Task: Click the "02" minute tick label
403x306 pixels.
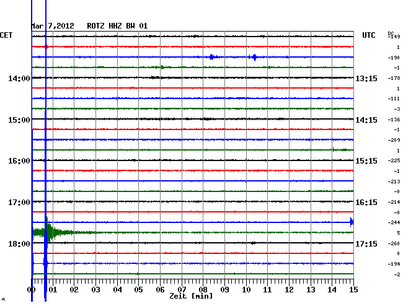Action: tap(74, 290)
